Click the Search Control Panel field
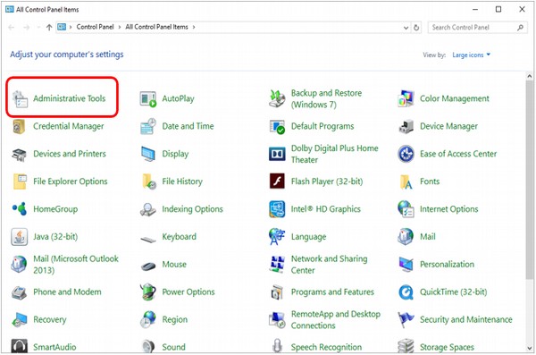The image size is (536, 355). coord(477,28)
